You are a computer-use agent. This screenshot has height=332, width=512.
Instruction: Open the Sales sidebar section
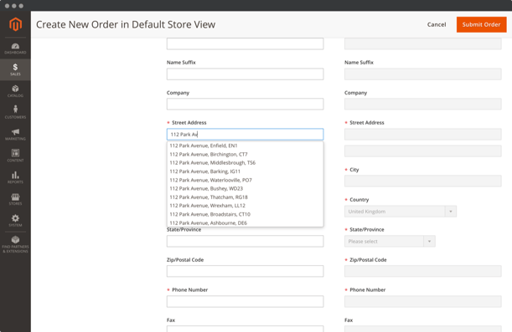pyautogui.click(x=15, y=69)
